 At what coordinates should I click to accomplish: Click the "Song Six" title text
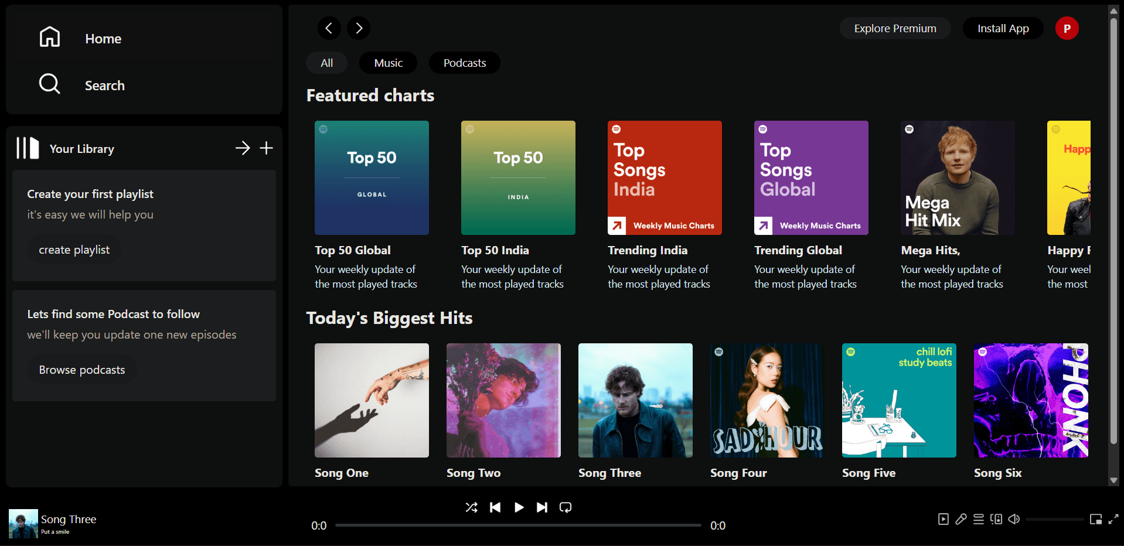point(998,473)
